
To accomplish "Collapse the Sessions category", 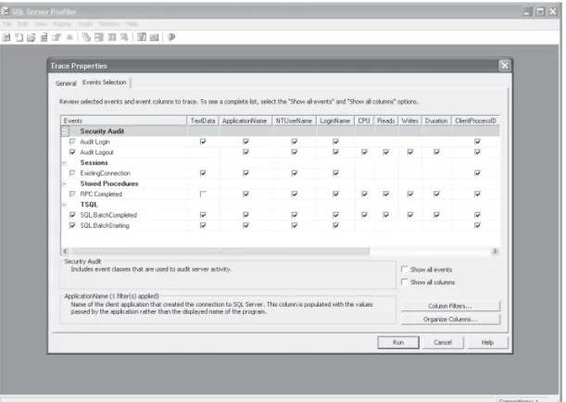I will click(65, 163).
